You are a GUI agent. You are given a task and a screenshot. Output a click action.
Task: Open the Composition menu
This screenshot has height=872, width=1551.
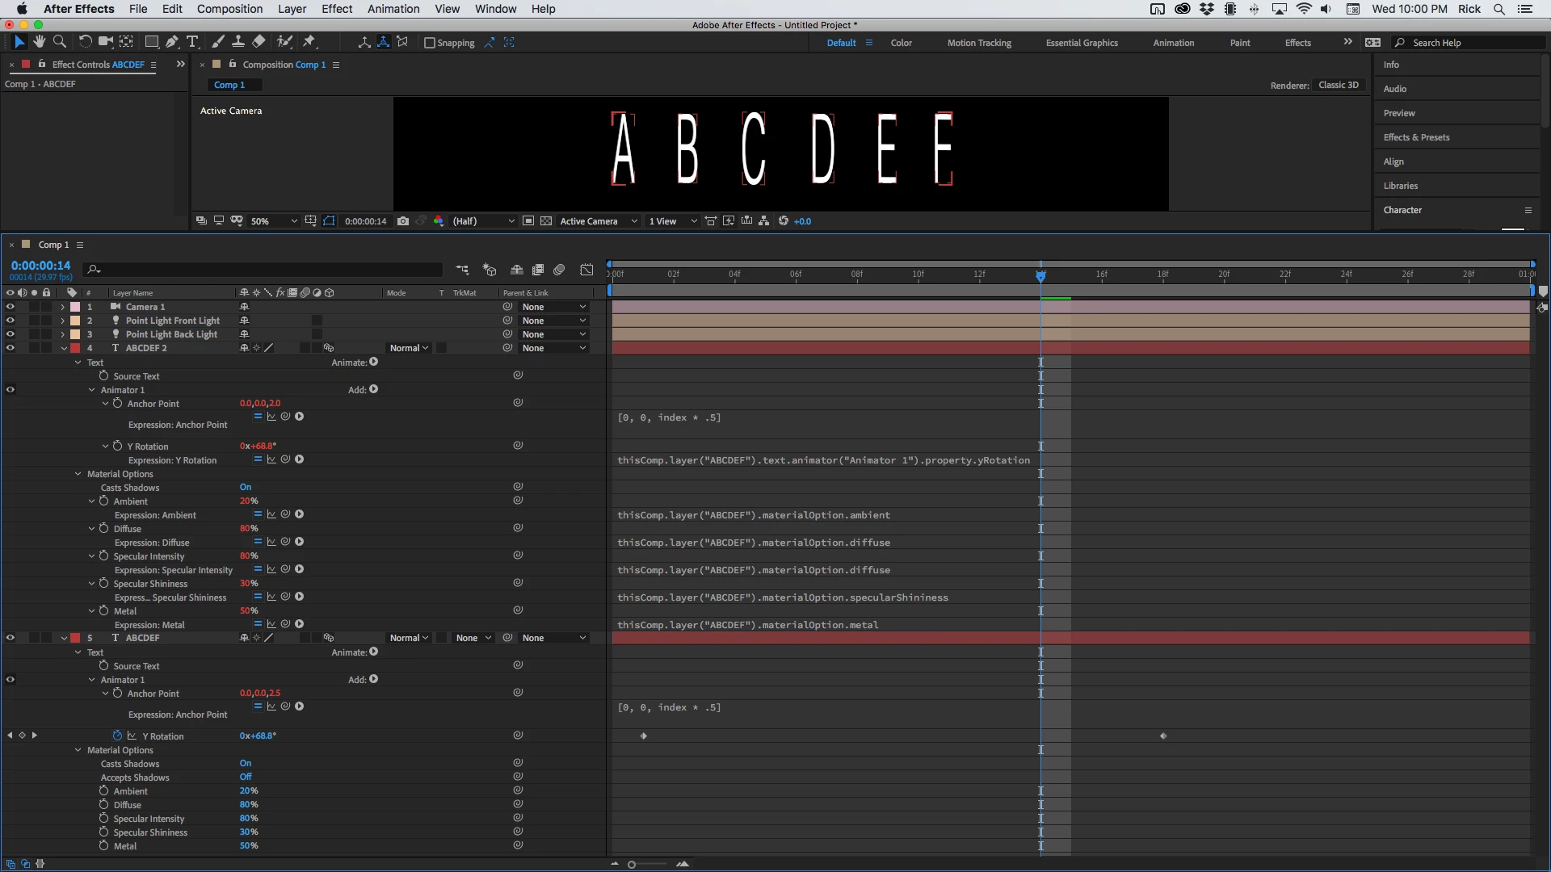[229, 9]
